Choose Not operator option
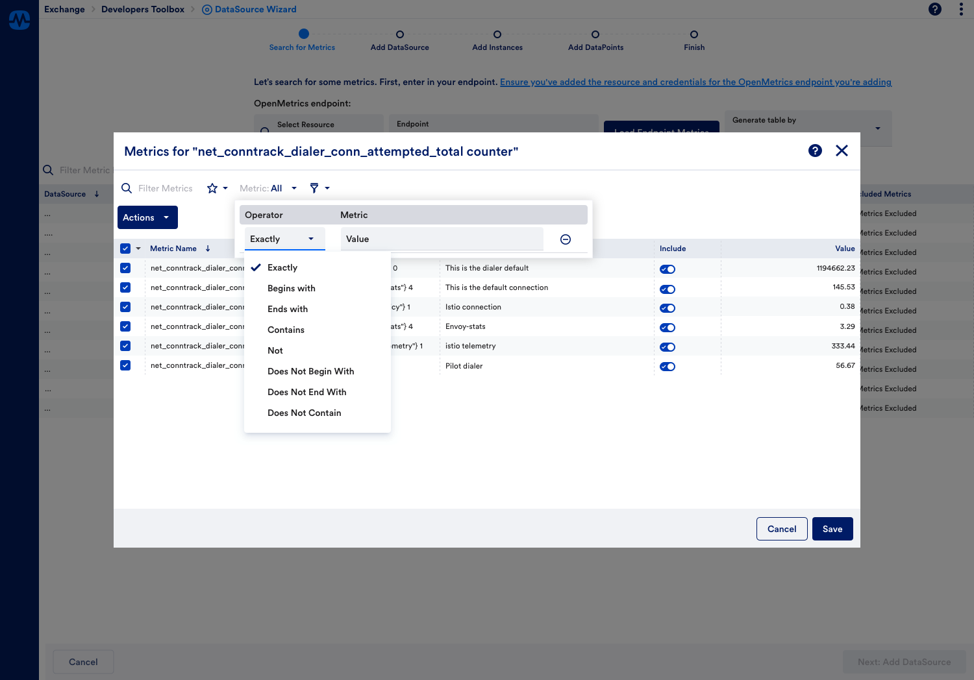 click(x=318, y=350)
